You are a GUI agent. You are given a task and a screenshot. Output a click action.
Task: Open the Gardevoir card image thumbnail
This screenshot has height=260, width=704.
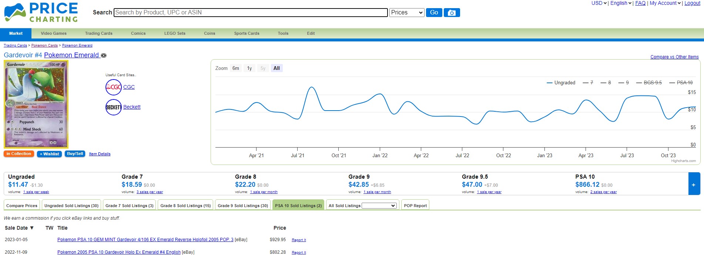tap(36, 104)
